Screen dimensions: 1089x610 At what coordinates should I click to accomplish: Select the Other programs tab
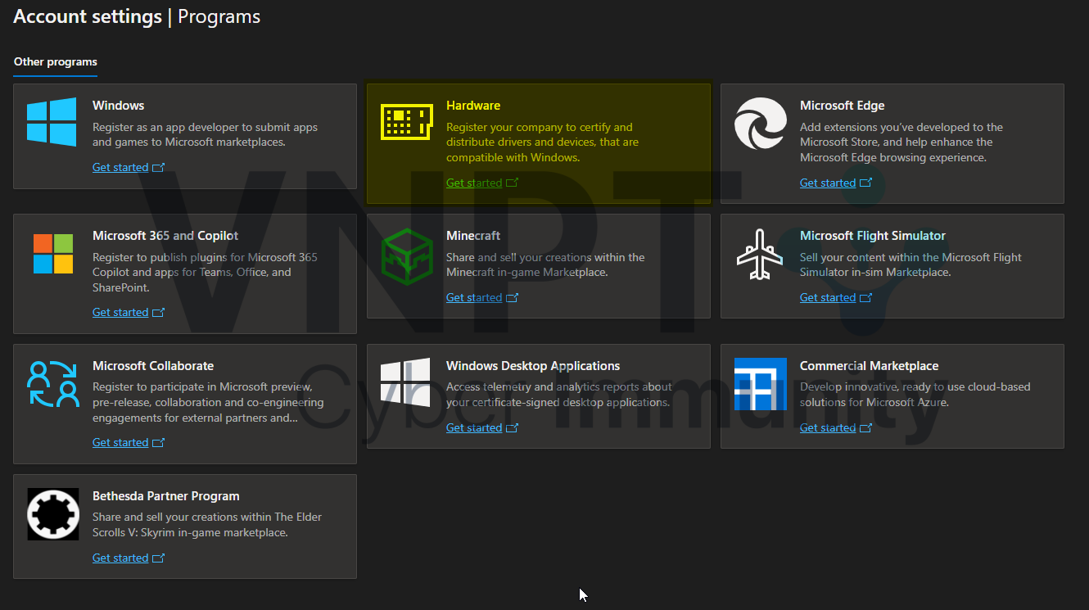pyautogui.click(x=56, y=62)
